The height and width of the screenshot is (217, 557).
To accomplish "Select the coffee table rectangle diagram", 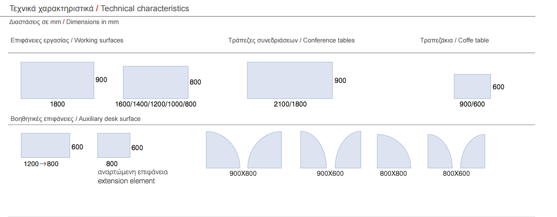I will (x=472, y=86).
